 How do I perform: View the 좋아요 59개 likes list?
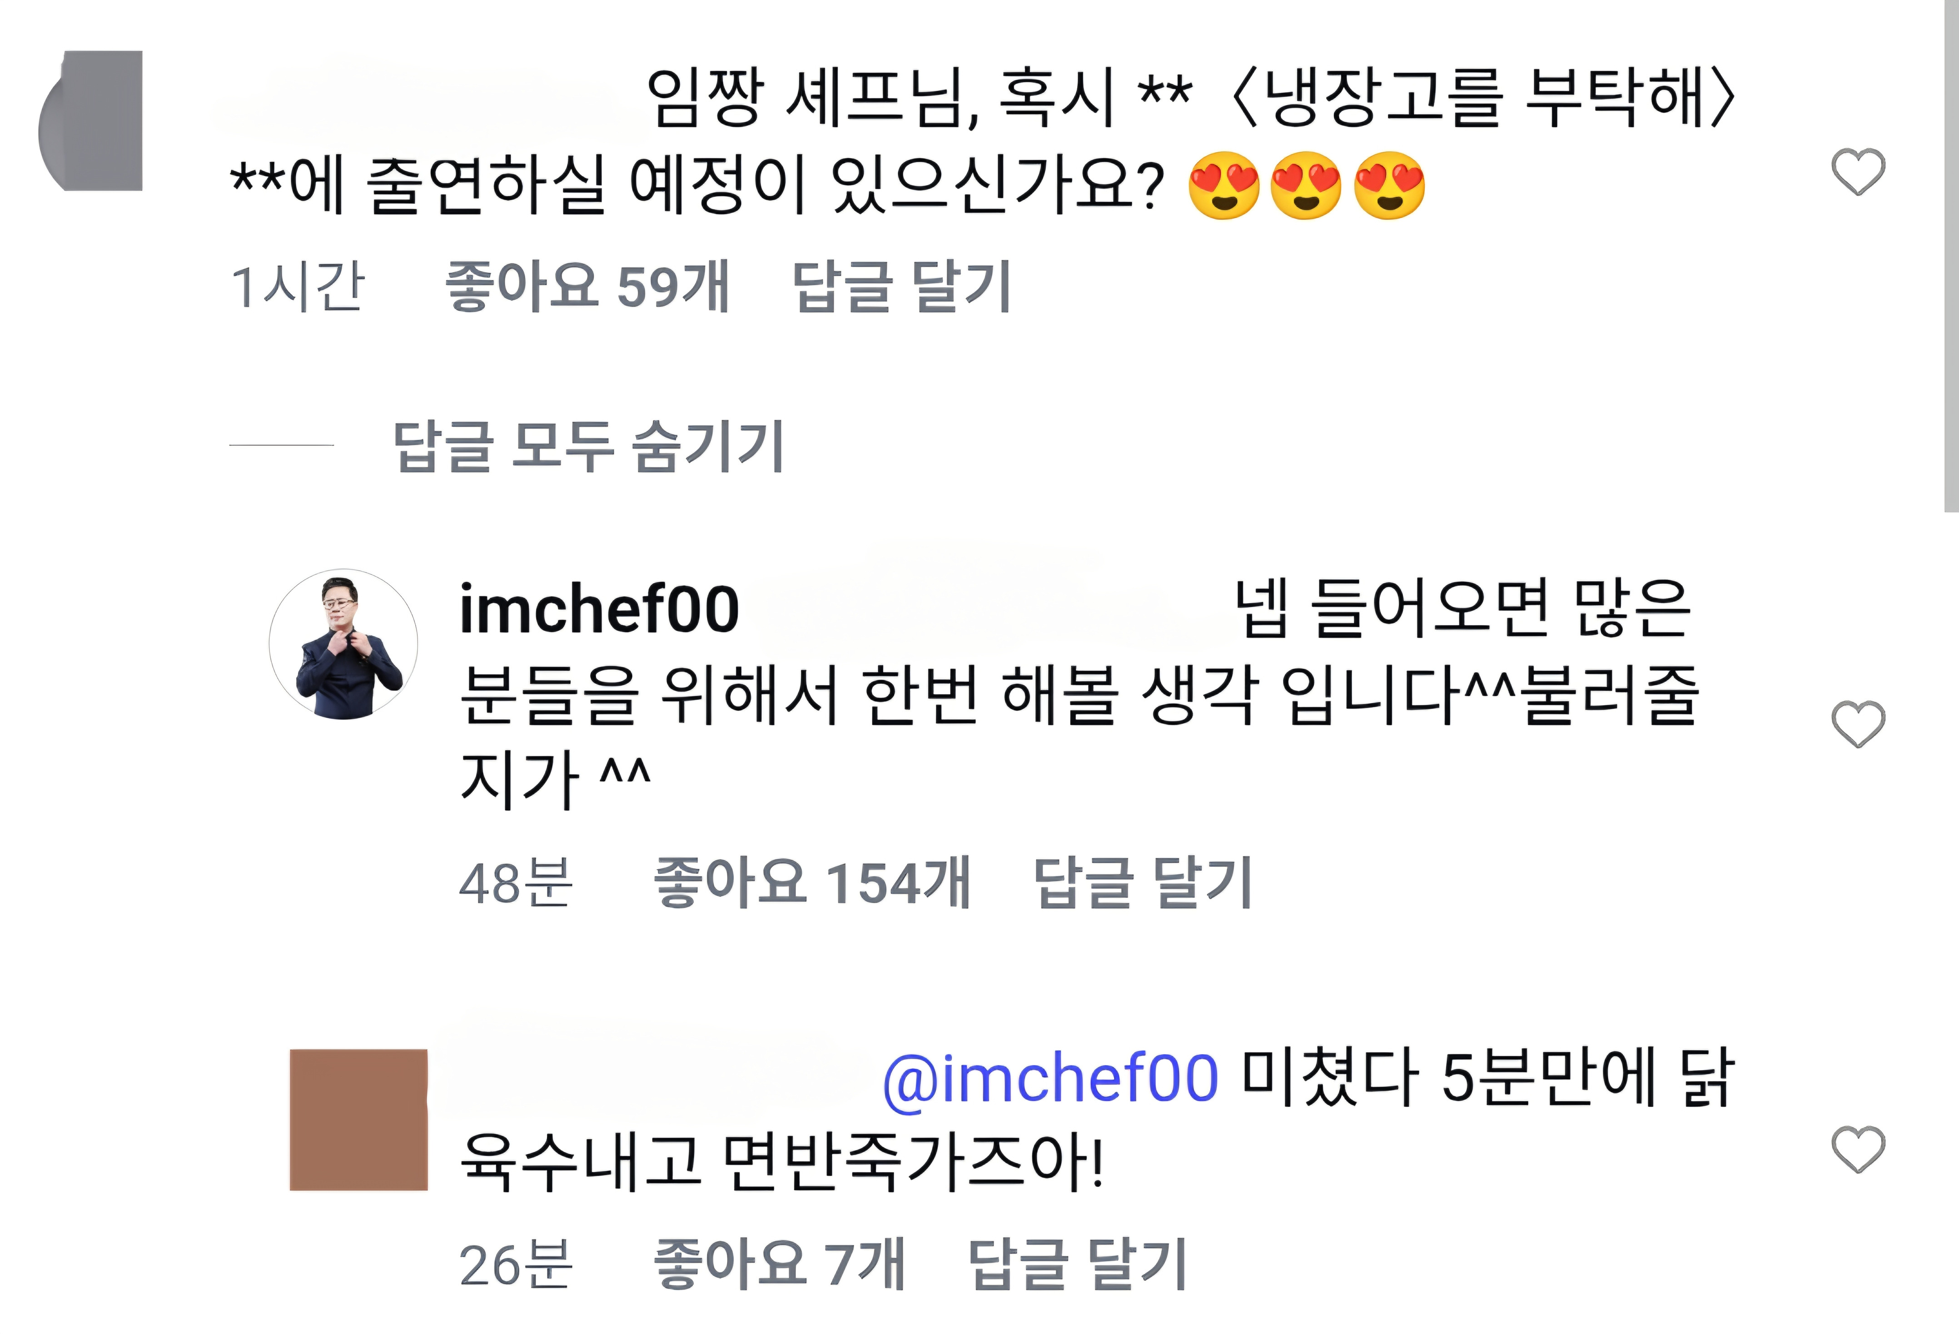click(x=587, y=287)
